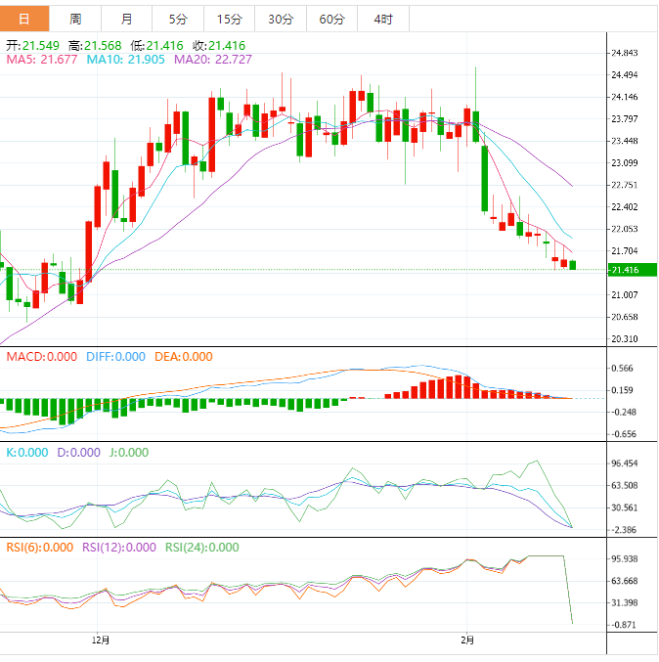Show the 60分 chart
This screenshot has width=659, height=662.
pos(331,19)
